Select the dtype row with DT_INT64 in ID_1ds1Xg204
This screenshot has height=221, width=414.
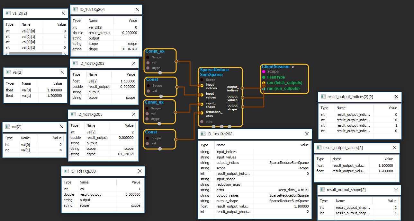105,49
